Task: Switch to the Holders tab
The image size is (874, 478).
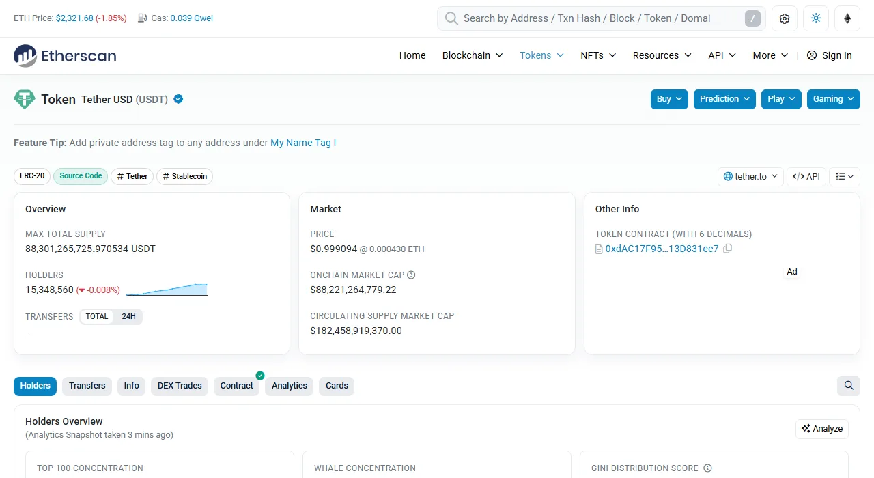Action: click(x=35, y=386)
